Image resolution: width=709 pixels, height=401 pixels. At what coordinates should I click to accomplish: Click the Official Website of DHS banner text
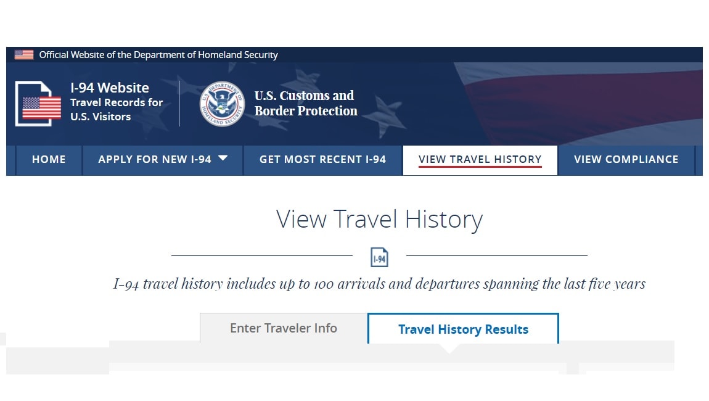pos(158,55)
